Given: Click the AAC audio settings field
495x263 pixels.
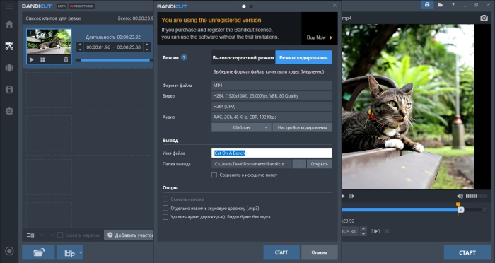Looking at the screenshot, I should tap(272, 117).
